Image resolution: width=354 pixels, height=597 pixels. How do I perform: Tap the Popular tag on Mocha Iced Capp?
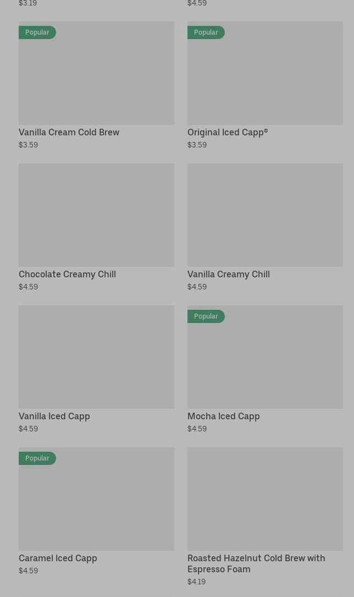[206, 316]
